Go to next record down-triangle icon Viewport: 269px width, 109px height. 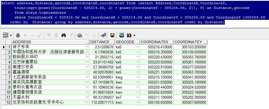(87, 35)
